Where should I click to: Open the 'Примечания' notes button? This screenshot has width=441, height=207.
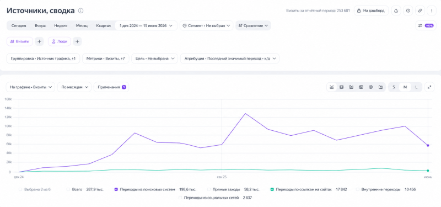coord(111,87)
